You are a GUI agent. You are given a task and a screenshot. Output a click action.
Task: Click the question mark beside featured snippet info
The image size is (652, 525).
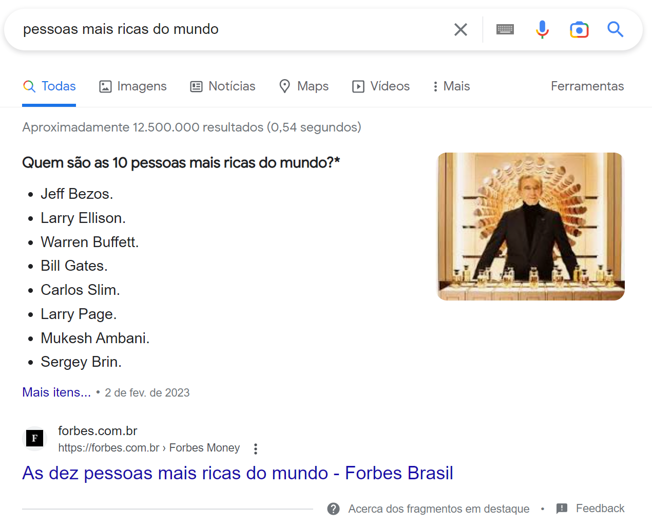click(x=333, y=509)
